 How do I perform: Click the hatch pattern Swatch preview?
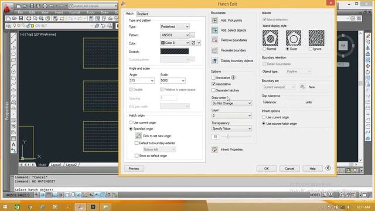[x=175, y=51]
